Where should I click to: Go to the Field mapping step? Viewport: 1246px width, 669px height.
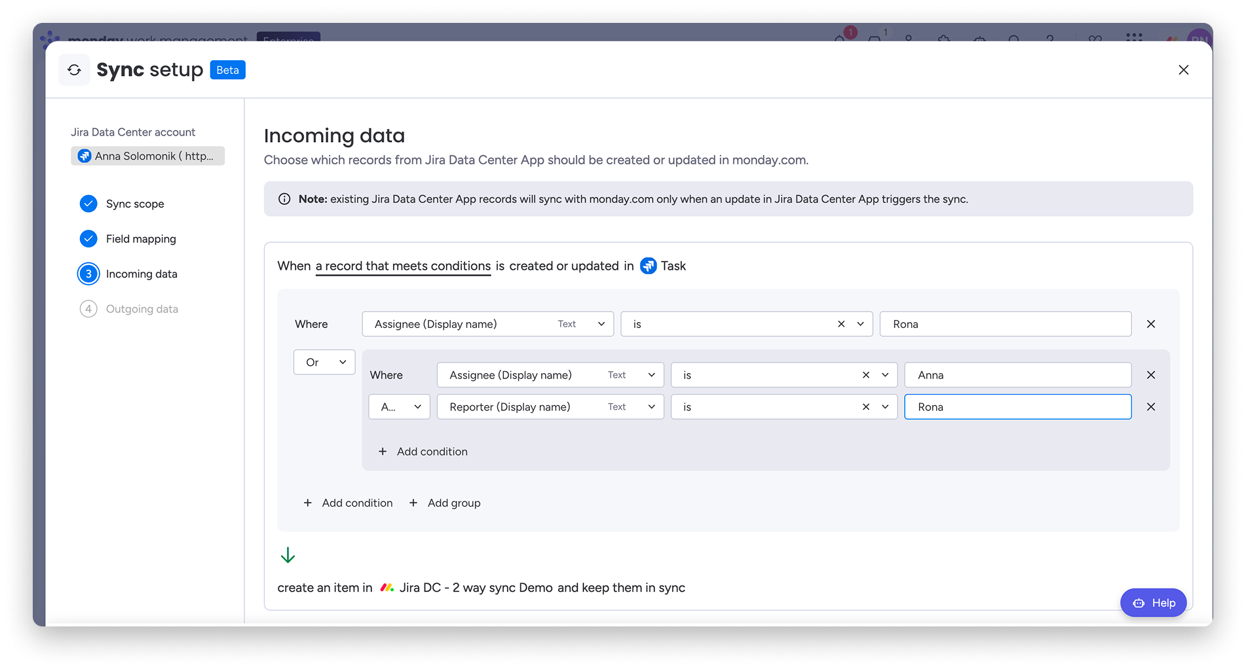[x=141, y=239]
